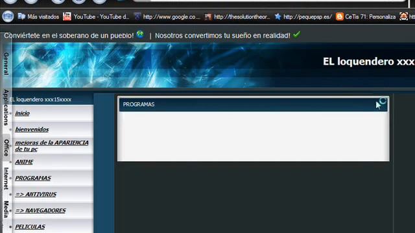The image size is (415, 233).
Task: Click 'Conviértete en el soberano de un pueblo!' ad
Action: (x=69, y=36)
